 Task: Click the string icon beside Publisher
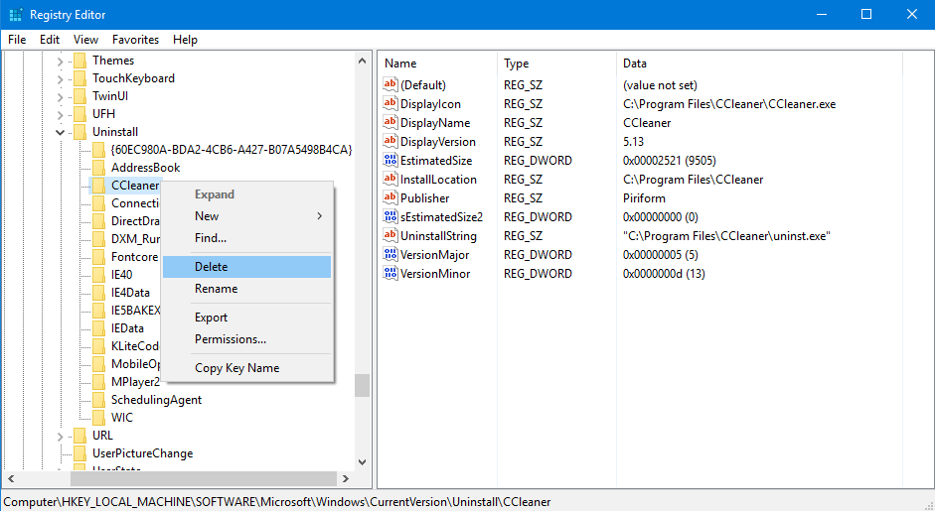coord(390,197)
